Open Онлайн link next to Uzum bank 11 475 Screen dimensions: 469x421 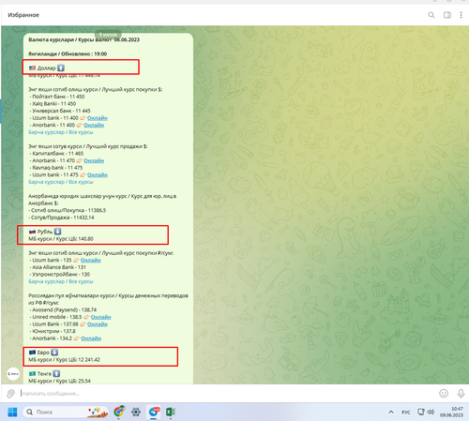pyautogui.click(x=98, y=174)
